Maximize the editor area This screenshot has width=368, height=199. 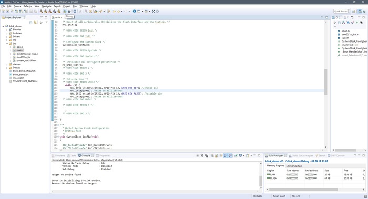click(x=326, y=17)
